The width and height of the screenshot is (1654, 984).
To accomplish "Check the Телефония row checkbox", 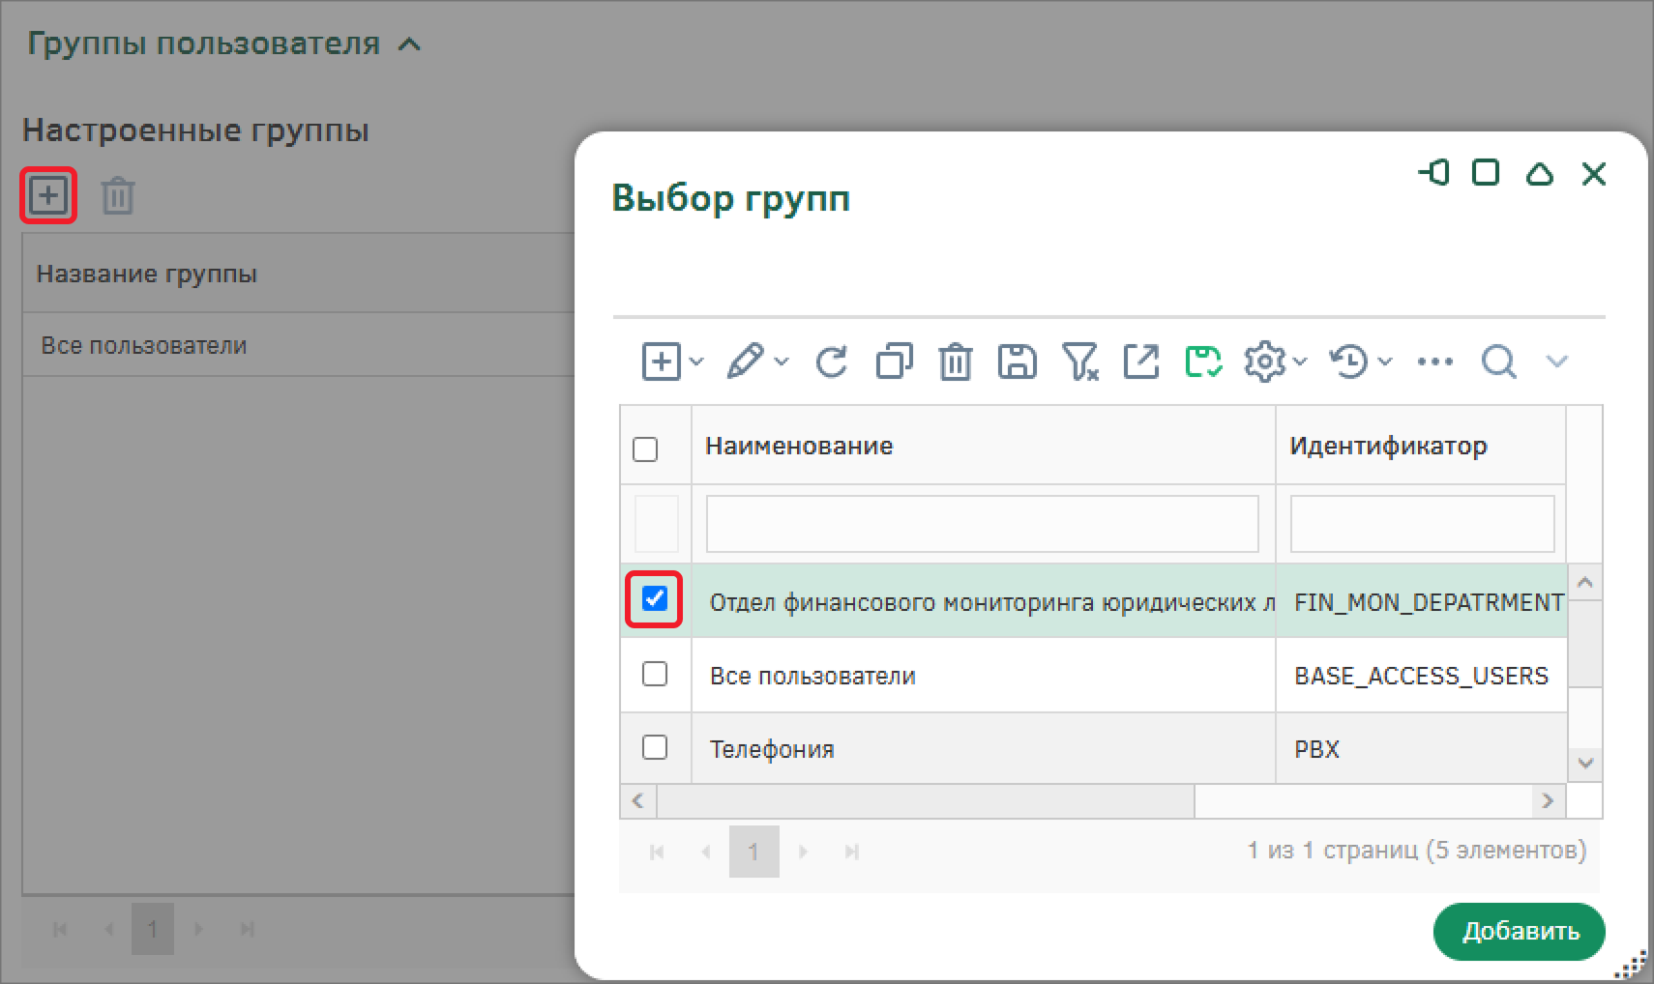I will coord(655,747).
